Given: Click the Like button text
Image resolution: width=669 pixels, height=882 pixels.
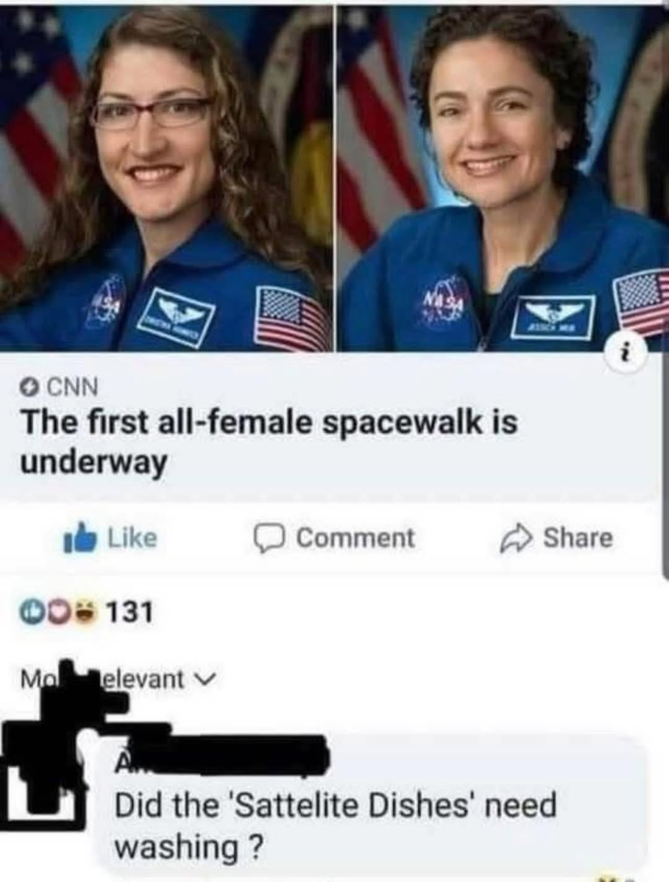Looking at the screenshot, I should pyautogui.click(x=133, y=538).
